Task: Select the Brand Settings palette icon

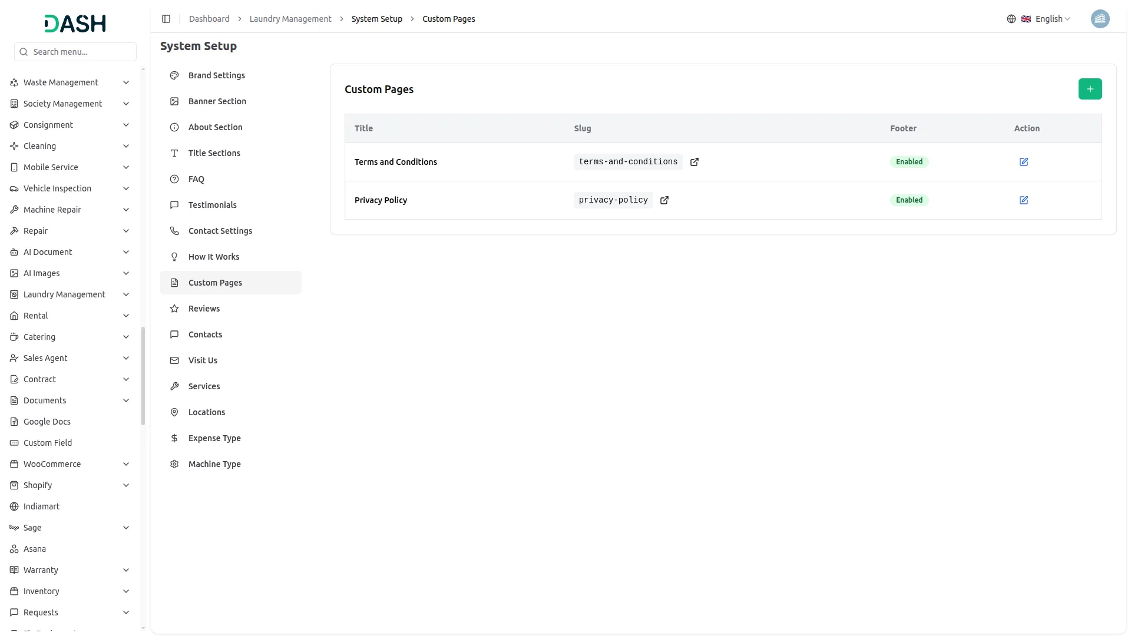Action: (174, 75)
